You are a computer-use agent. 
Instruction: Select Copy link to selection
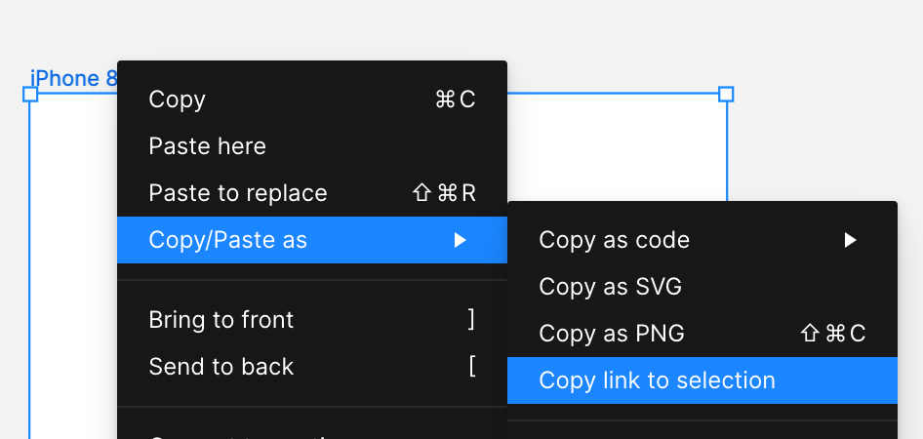tap(657, 380)
